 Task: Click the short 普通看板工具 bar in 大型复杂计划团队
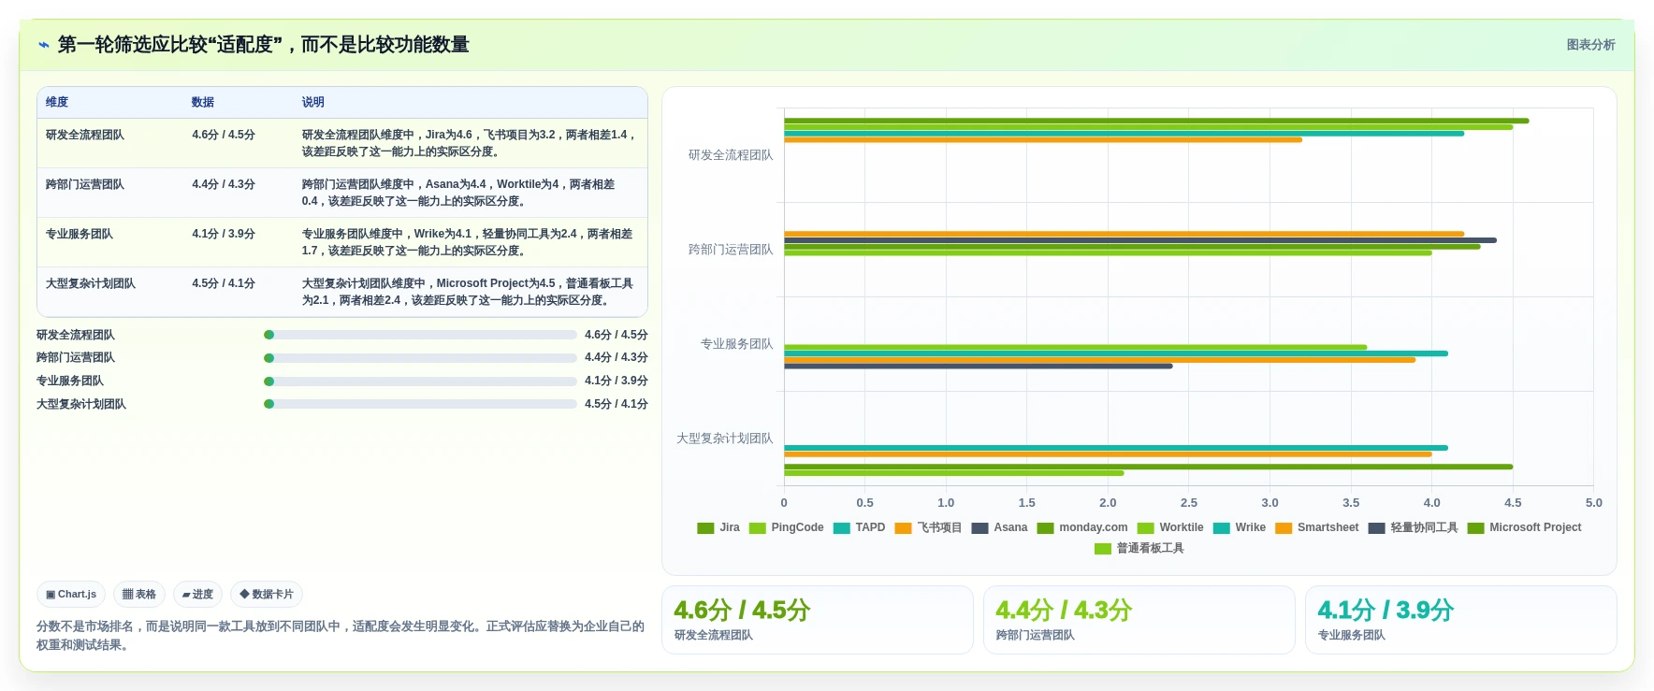pos(954,473)
